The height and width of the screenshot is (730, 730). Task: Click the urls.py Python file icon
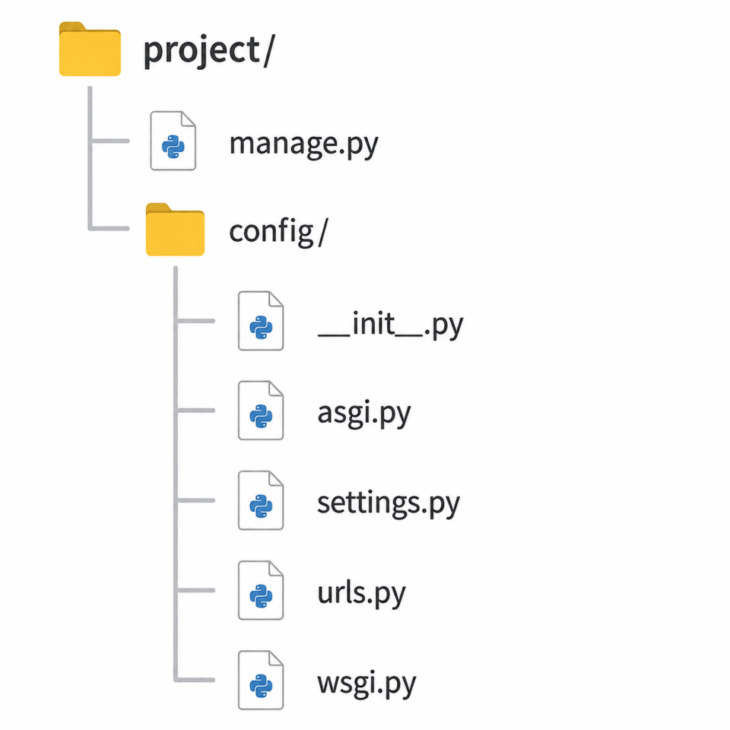261,590
